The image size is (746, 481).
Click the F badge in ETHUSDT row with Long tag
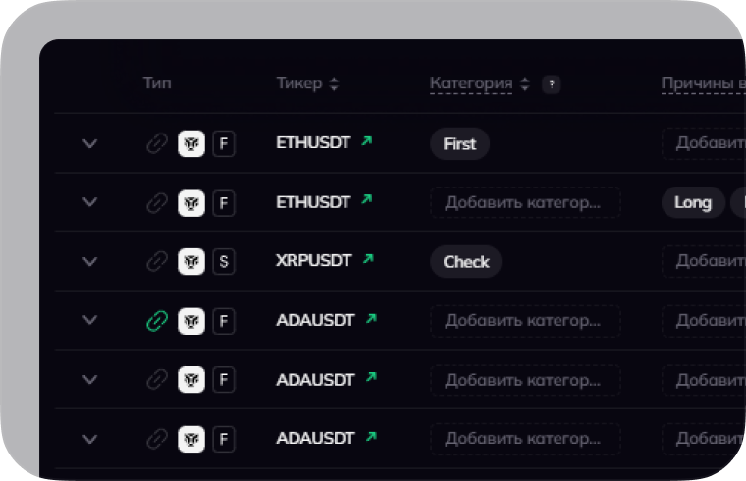click(x=224, y=203)
